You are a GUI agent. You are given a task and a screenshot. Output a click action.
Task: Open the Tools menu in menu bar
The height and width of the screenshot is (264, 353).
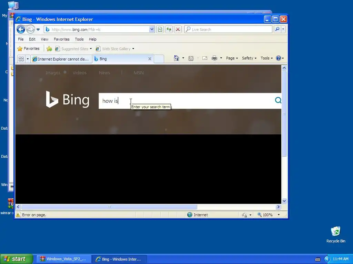tap(79, 39)
